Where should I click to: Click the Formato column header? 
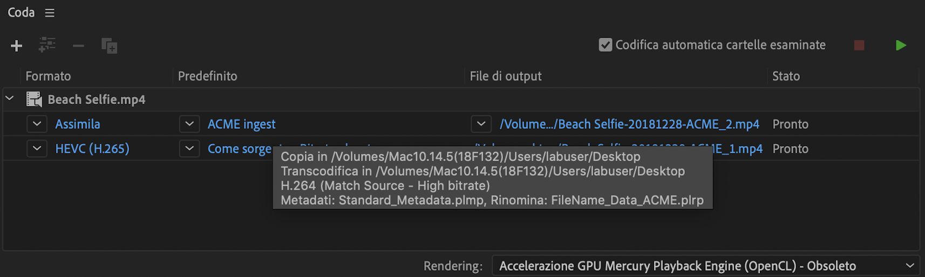(48, 76)
